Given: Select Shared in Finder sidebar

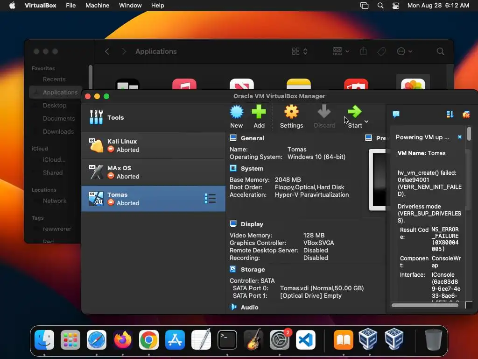Looking at the screenshot, I should pos(53,173).
